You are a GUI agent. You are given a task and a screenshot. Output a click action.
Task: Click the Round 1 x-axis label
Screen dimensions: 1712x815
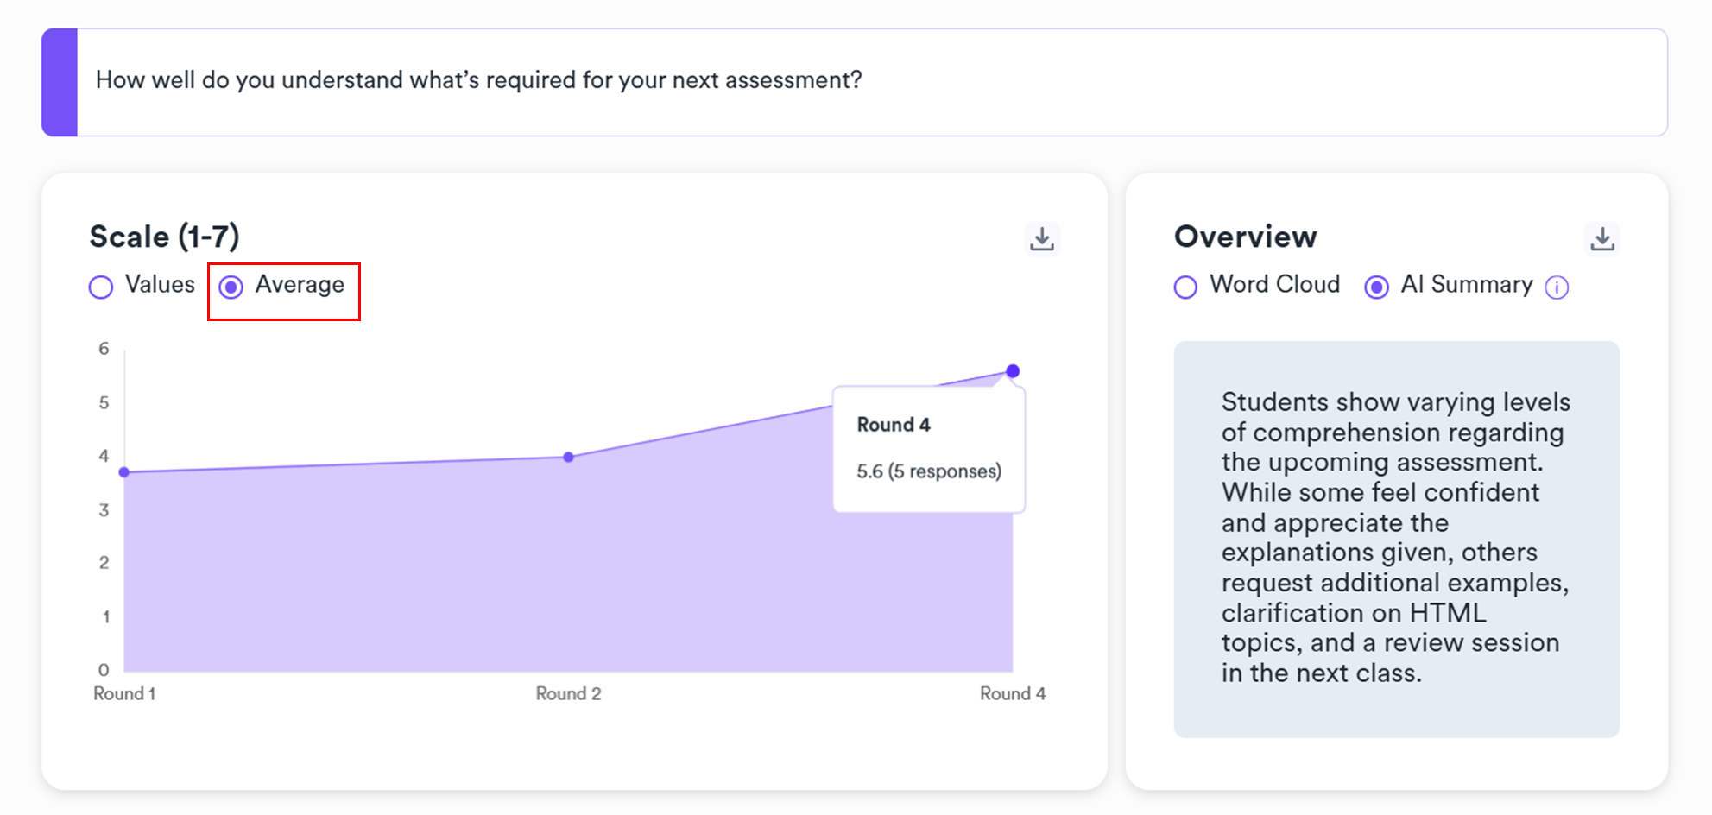click(124, 694)
